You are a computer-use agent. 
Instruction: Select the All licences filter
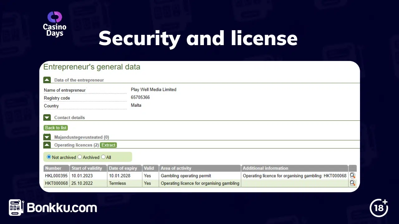tap(103, 157)
